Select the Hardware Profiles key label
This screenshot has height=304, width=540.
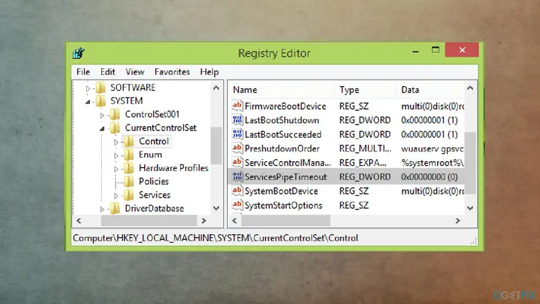click(x=173, y=168)
